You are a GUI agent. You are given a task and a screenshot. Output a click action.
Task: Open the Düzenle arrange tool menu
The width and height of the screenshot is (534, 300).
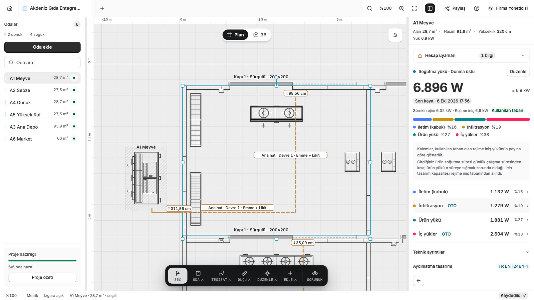pos(267,276)
